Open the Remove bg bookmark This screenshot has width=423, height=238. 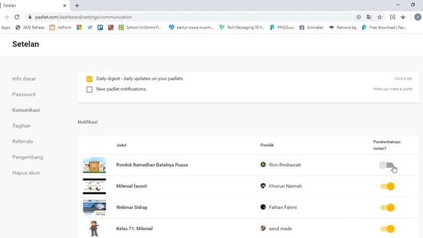[x=342, y=28]
